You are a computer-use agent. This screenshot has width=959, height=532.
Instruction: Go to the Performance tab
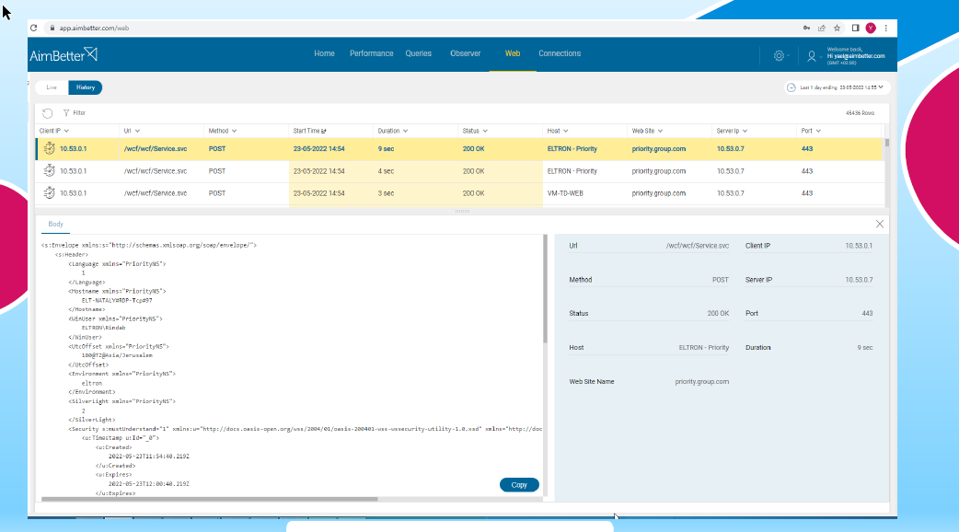tap(371, 53)
